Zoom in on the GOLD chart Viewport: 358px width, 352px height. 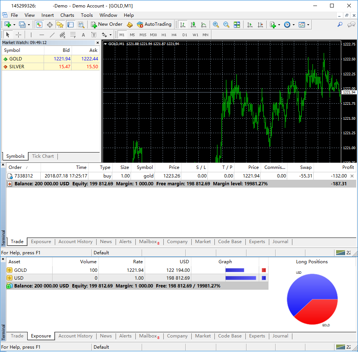(x=216, y=25)
